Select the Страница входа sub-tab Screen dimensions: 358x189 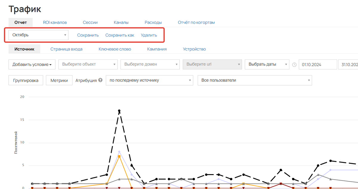pyautogui.click(x=66, y=49)
